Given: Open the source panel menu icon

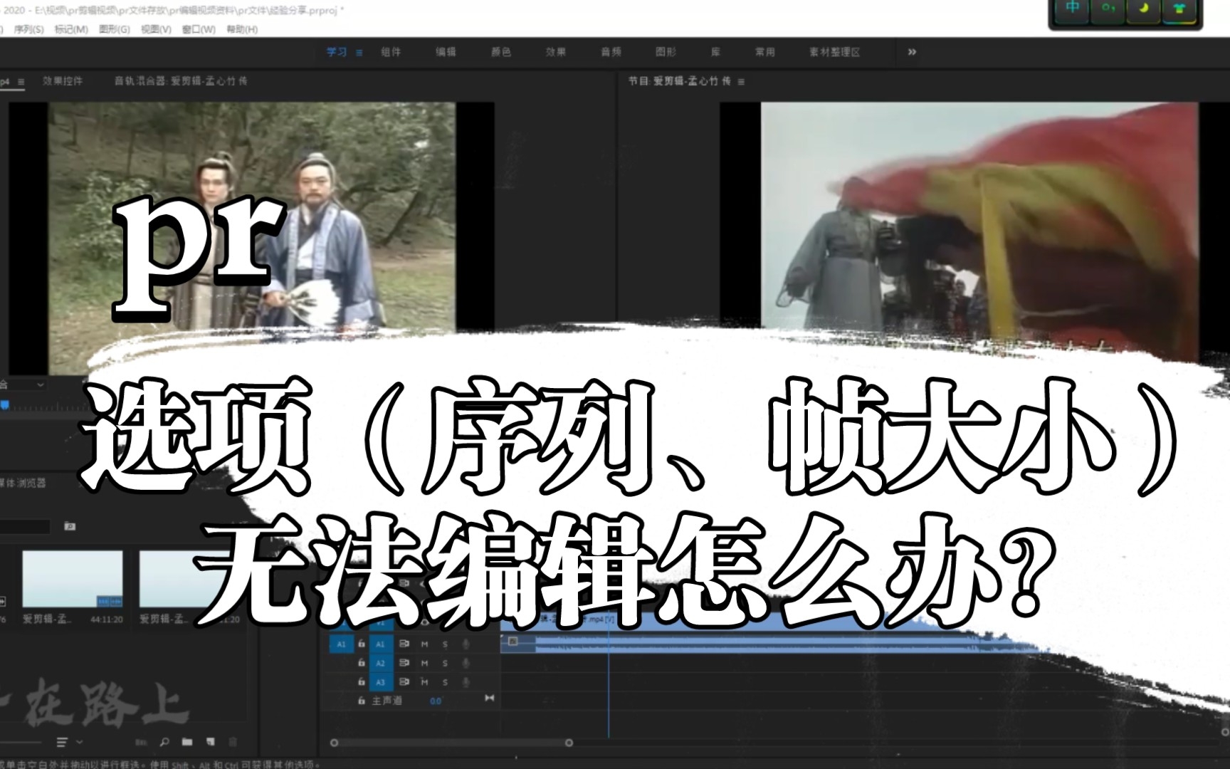Looking at the screenshot, I should click(21, 82).
